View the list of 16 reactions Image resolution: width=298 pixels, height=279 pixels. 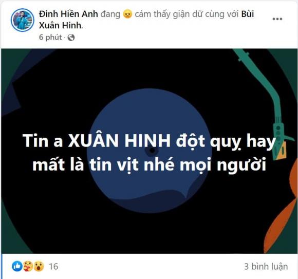53,267
